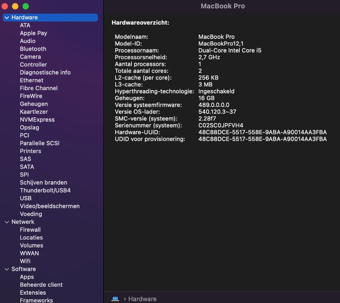Open Apps under Software
The image size is (340, 303).
pos(27,277)
